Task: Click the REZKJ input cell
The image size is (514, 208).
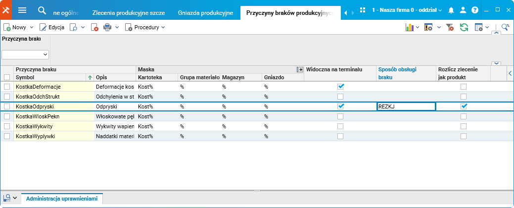Action: click(x=406, y=106)
